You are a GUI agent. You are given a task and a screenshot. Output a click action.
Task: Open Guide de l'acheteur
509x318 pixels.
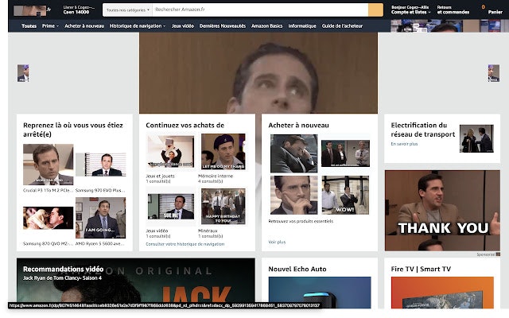coord(342,26)
